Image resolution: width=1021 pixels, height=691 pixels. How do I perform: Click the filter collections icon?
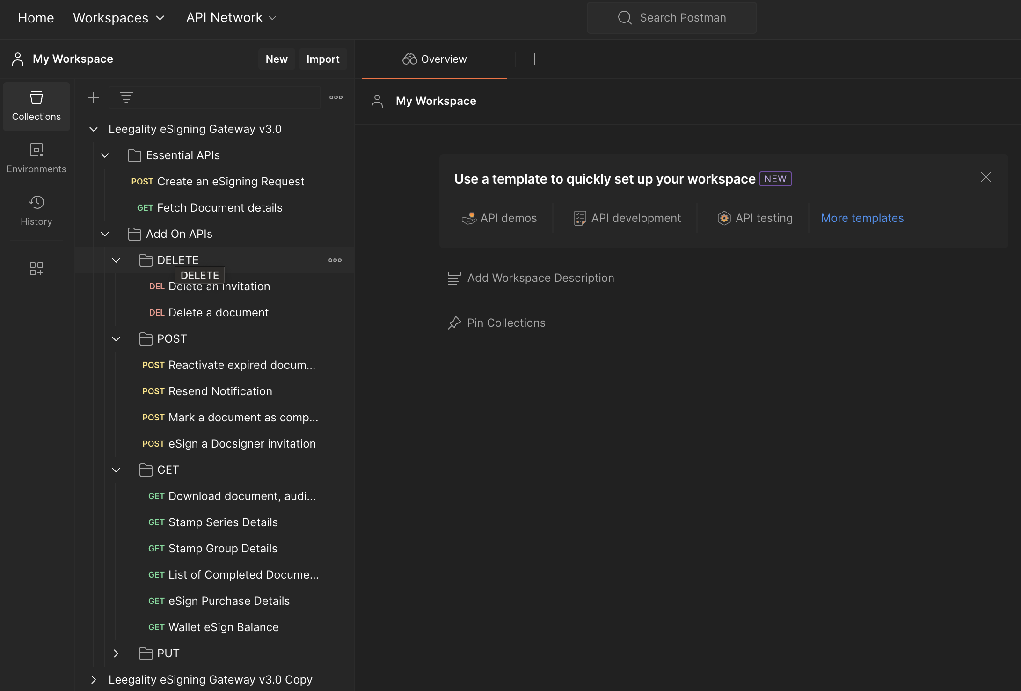[126, 97]
